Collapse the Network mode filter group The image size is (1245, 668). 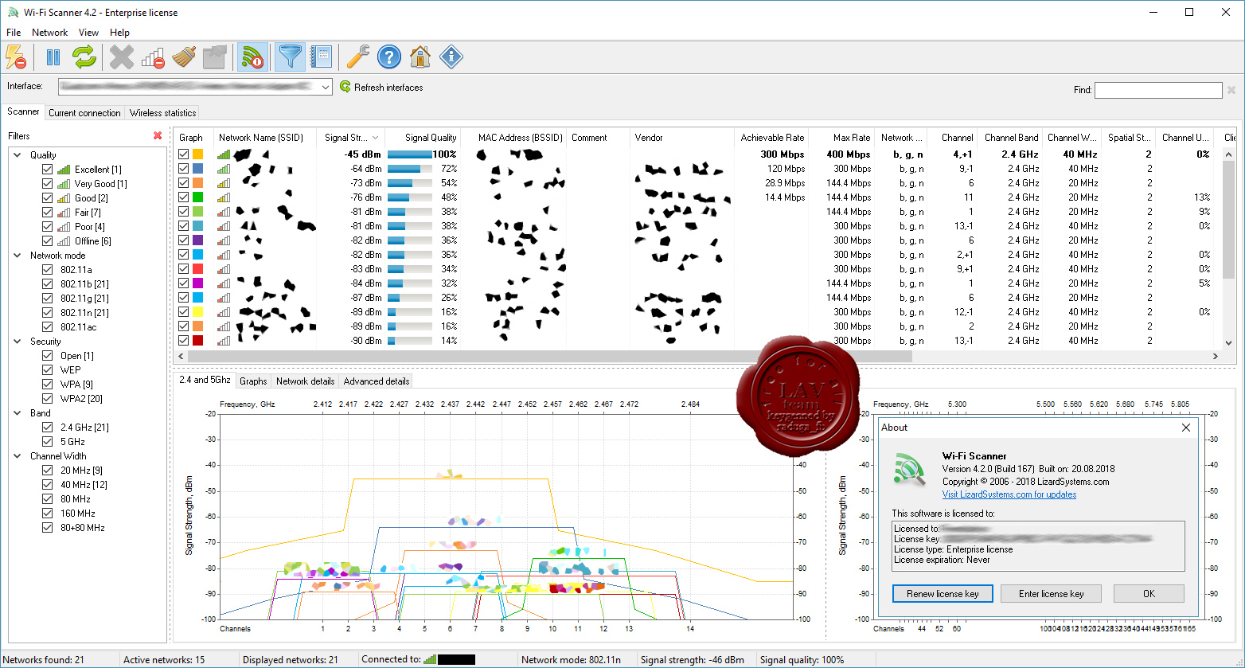pos(18,256)
